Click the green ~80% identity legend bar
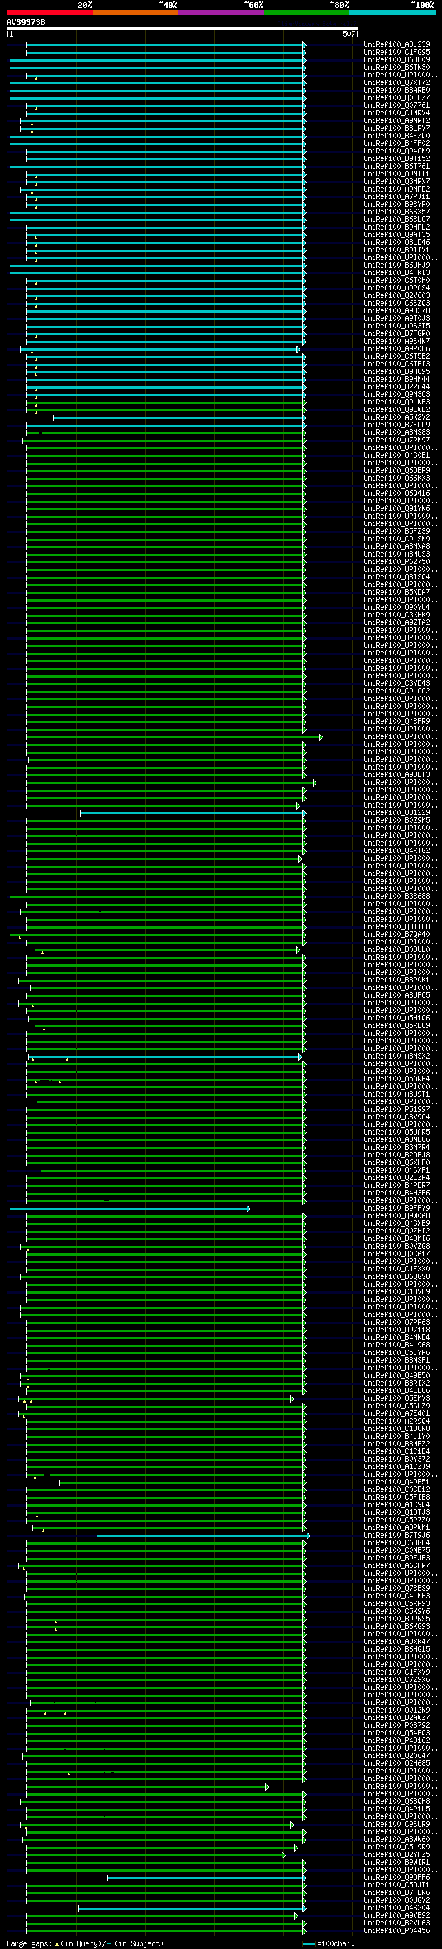 point(307,12)
